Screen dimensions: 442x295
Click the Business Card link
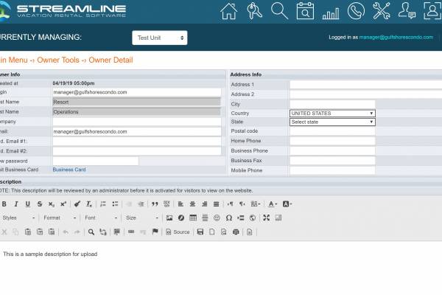[x=69, y=170]
